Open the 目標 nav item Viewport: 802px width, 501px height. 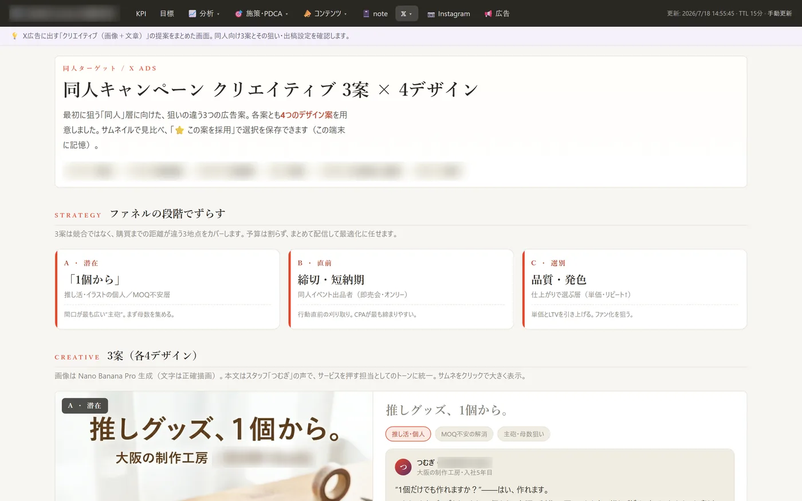(x=167, y=14)
